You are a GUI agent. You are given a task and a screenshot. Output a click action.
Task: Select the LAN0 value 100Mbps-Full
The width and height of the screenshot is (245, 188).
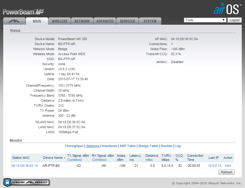click(68, 132)
